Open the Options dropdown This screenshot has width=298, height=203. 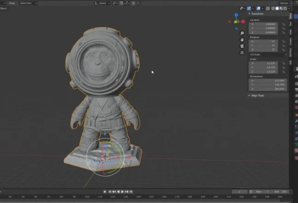click(285, 3)
